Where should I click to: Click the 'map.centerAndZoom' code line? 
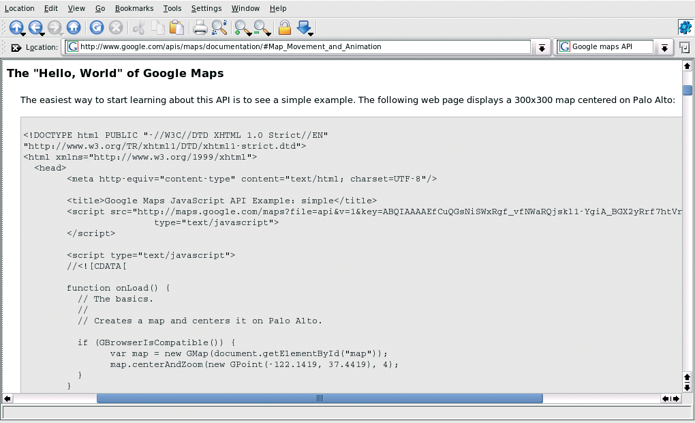pos(254,364)
